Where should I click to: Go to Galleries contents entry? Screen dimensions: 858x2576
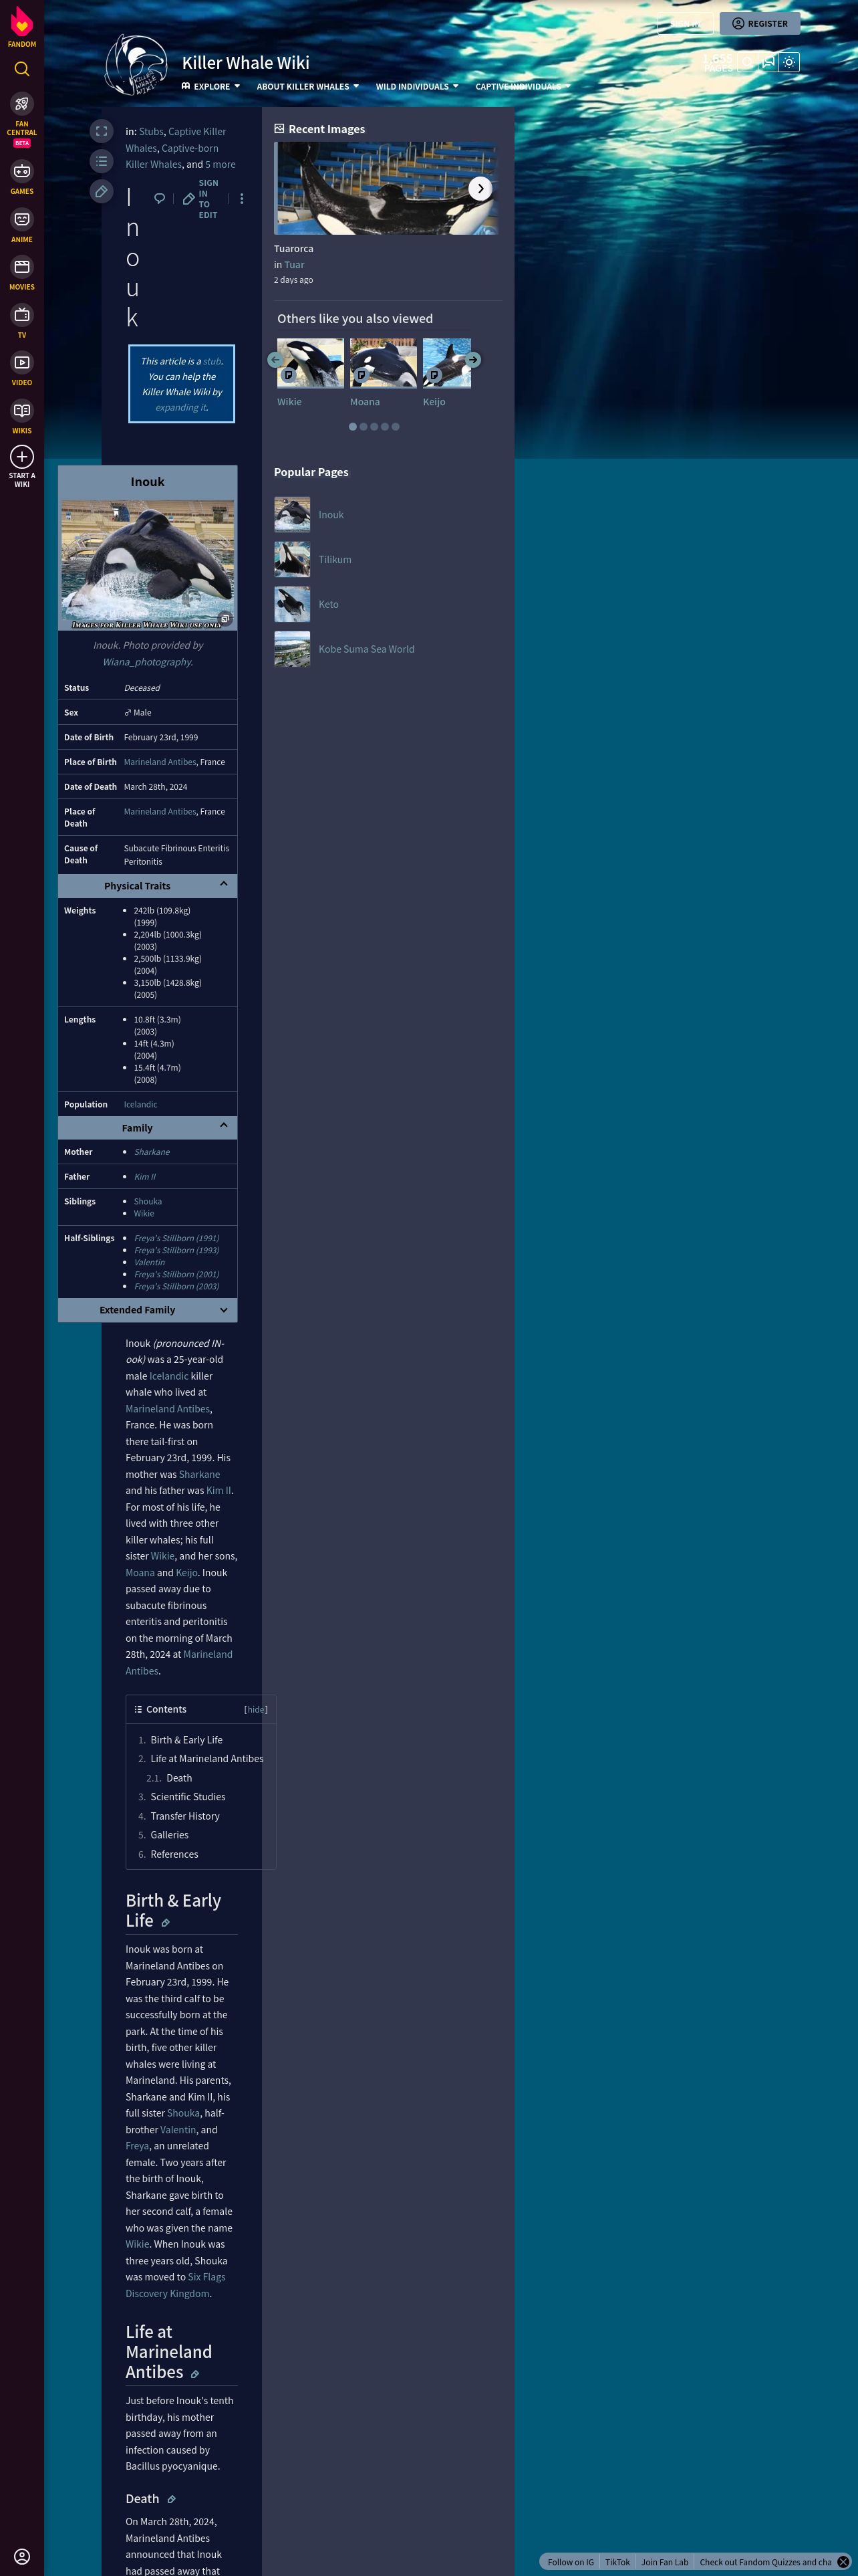(169, 1835)
